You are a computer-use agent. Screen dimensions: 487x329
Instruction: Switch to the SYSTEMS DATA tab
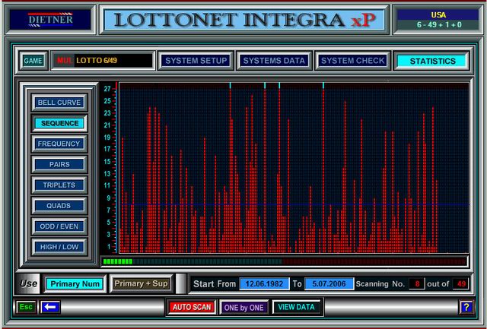coord(273,61)
